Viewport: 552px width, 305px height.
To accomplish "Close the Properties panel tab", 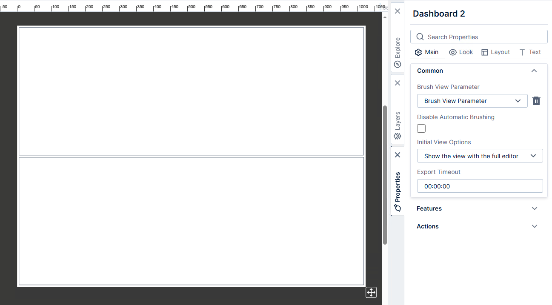I will point(398,155).
